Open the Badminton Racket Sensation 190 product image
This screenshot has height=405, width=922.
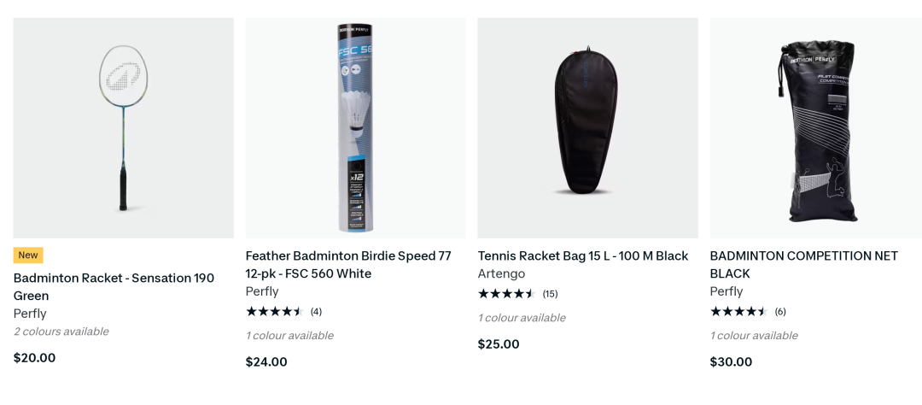pos(124,128)
